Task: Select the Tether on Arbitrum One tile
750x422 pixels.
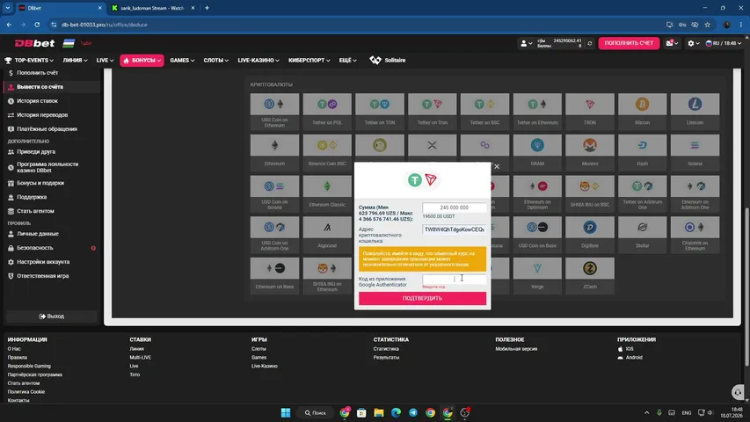Action: (642, 193)
